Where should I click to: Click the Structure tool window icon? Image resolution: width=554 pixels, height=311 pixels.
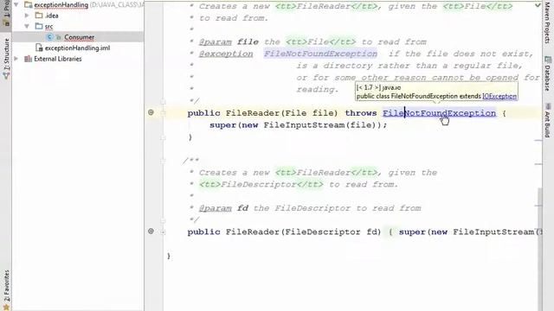click(x=6, y=75)
